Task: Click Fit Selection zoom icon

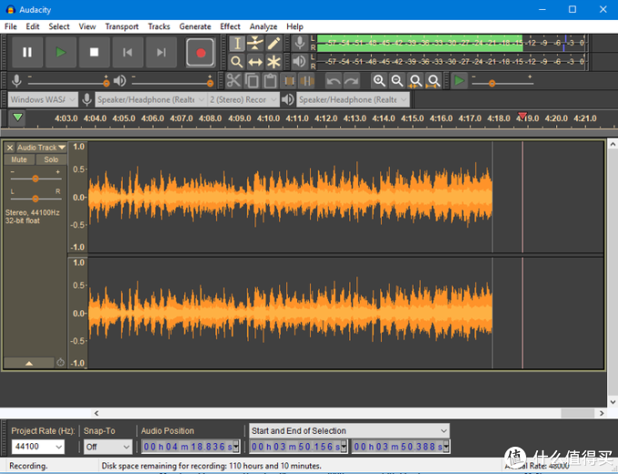Action: [415, 81]
